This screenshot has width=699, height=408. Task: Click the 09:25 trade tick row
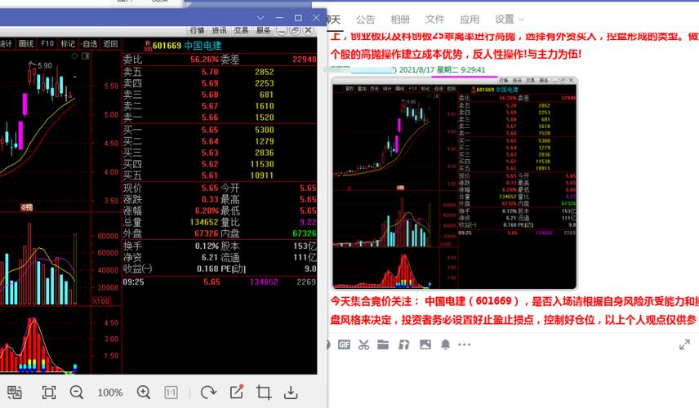220,282
